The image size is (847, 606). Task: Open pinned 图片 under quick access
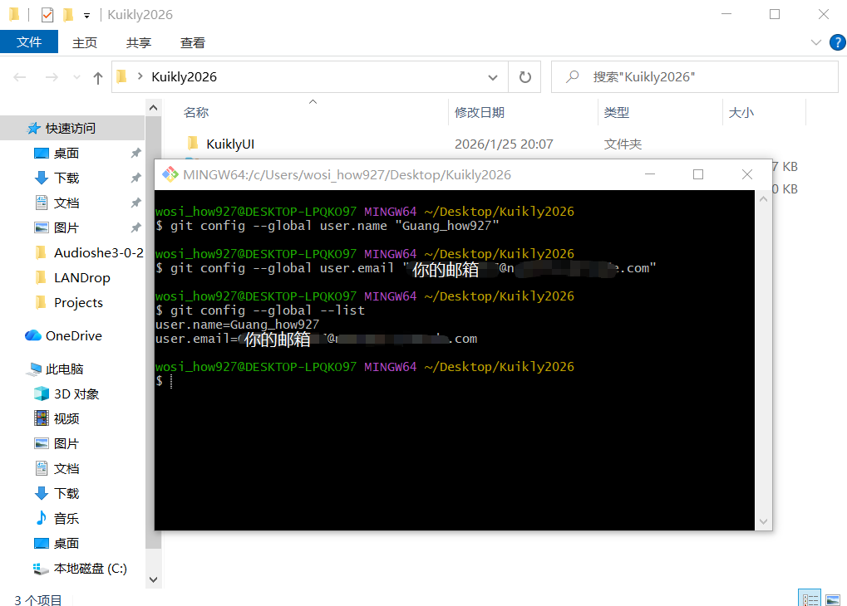[66, 227]
